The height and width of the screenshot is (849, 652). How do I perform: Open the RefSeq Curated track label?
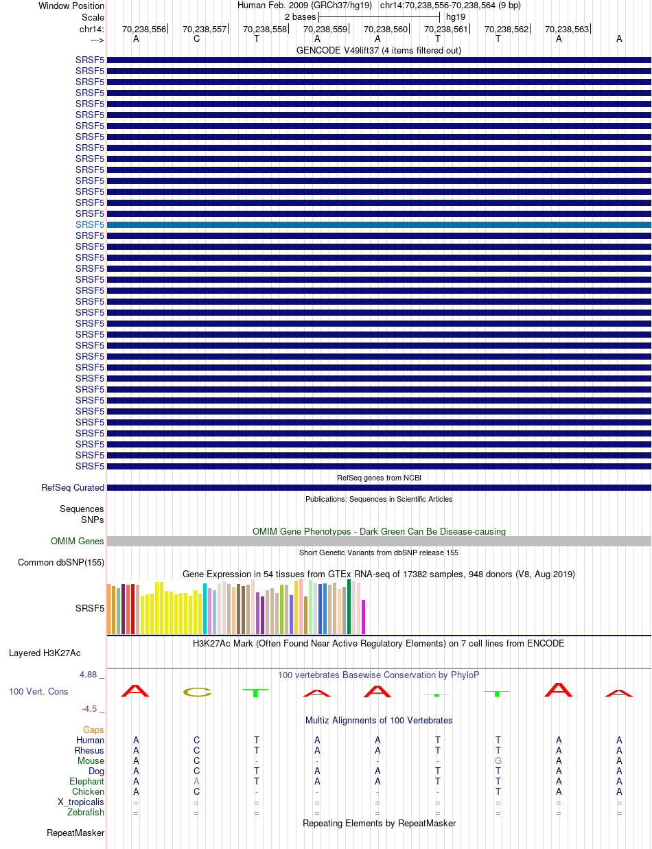click(73, 487)
